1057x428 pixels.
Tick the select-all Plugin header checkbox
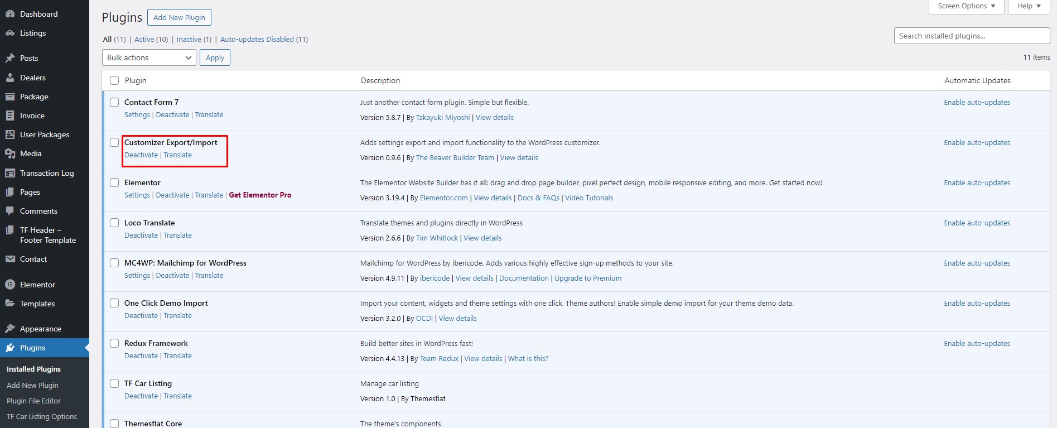(114, 80)
